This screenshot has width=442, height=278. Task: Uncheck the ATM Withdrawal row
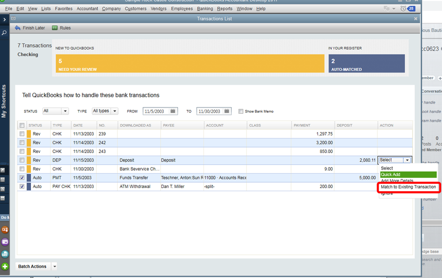click(x=22, y=186)
